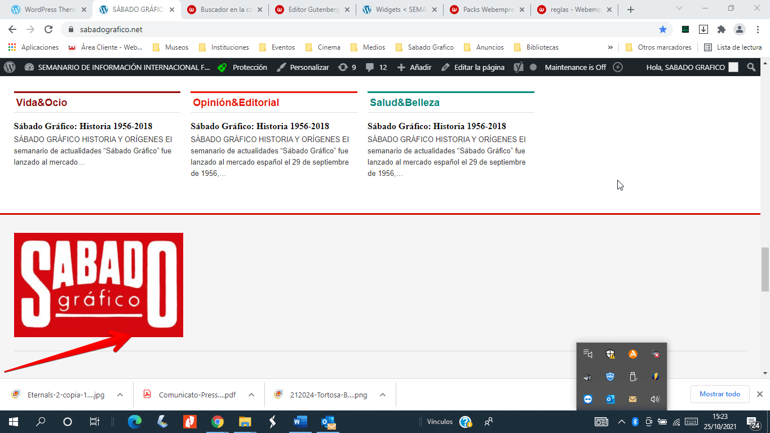Expand the Bibliotecas bookmark folder

pos(536,47)
